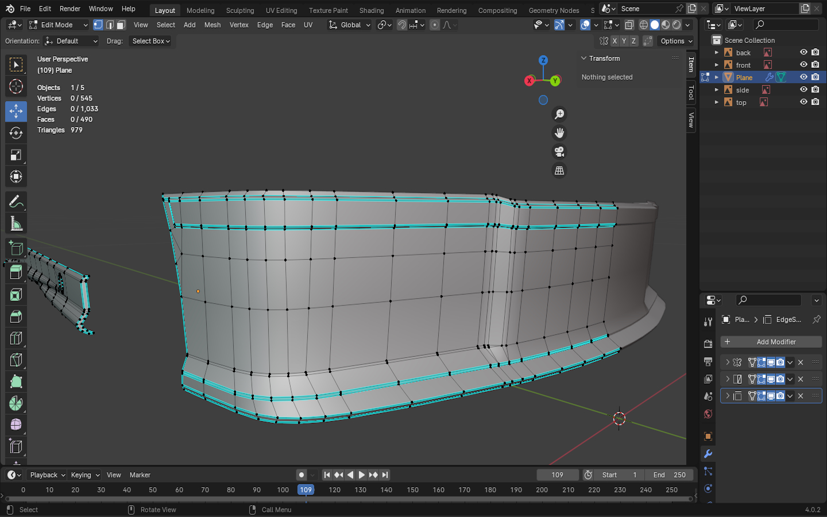This screenshot has width=827, height=517.
Task: Enable face select mode
Action: tap(121, 25)
